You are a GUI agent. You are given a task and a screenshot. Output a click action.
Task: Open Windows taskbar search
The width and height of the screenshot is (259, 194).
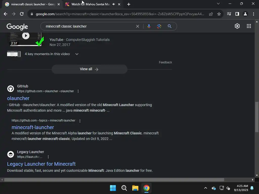pyautogui.click(x=124, y=188)
